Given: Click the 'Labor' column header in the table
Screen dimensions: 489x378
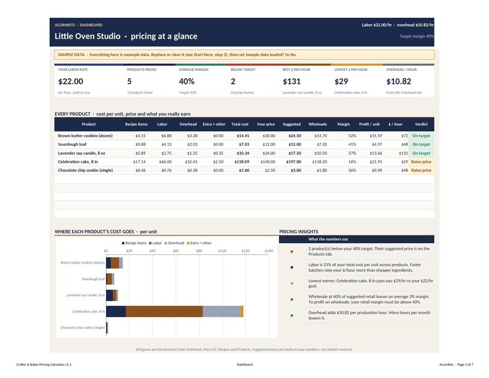Looking at the screenshot, I should [x=162, y=124].
